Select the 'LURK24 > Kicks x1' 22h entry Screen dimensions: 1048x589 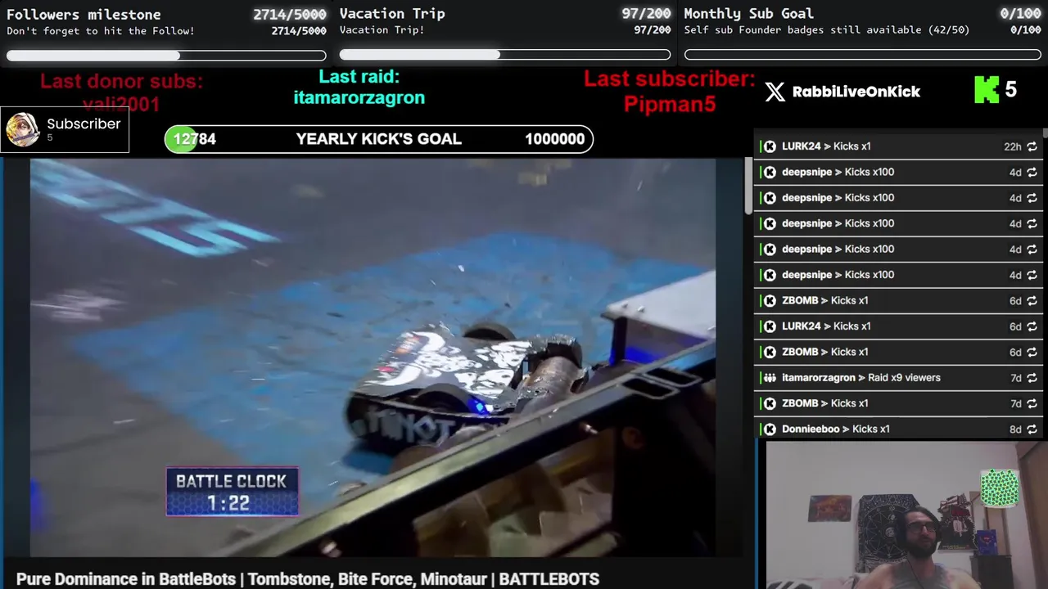coord(898,146)
